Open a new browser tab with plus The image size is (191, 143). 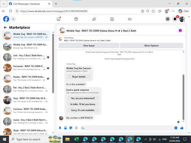(56, 4)
